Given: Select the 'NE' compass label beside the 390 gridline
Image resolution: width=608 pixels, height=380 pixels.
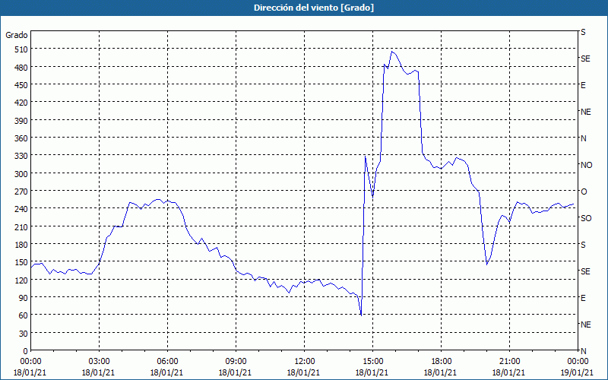Looking at the screenshot, I should 585,112.
